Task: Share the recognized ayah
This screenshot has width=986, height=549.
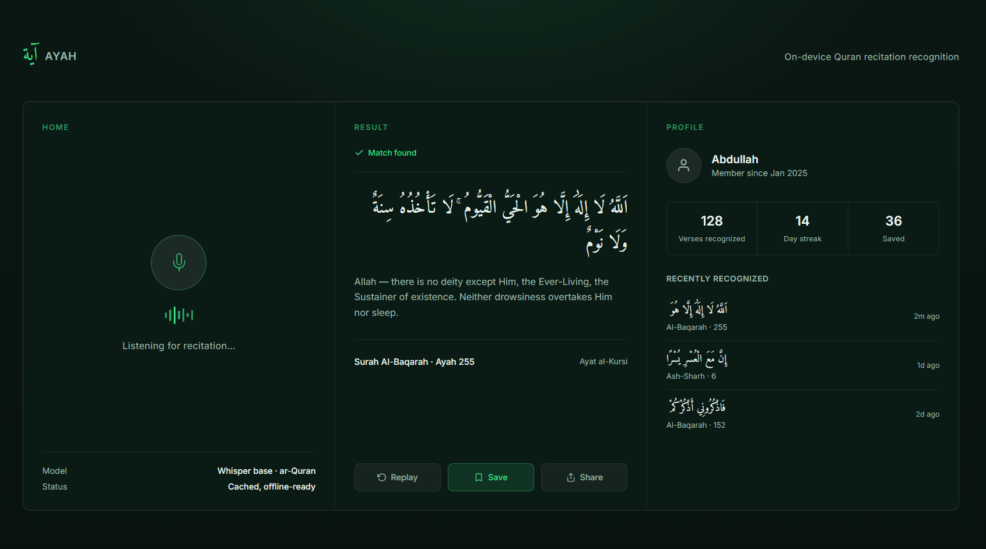Action: (x=584, y=477)
